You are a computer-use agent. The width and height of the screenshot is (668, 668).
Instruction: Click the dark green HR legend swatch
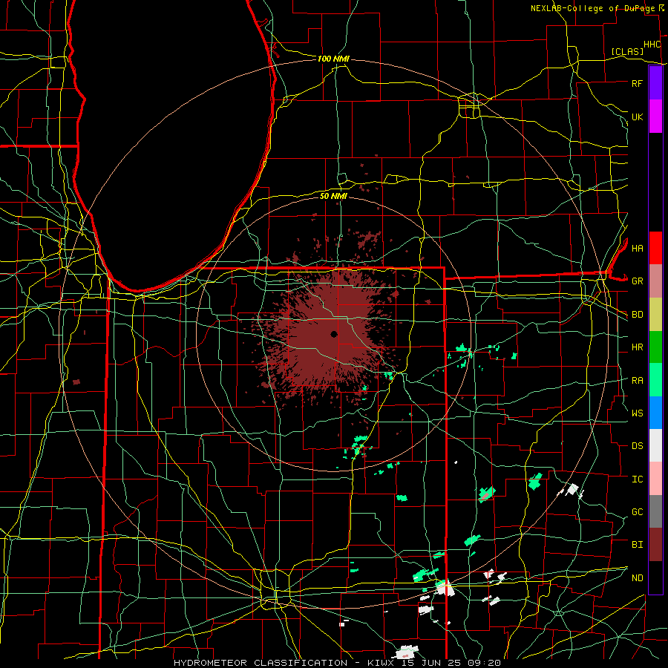pyautogui.click(x=655, y=347)
